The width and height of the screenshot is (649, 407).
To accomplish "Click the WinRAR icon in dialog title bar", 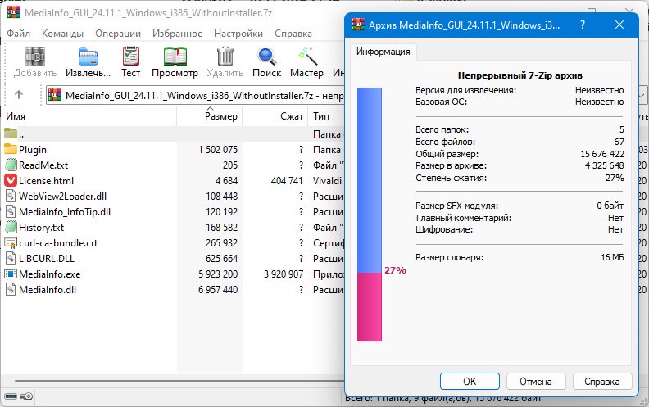I will coord(357,25).
